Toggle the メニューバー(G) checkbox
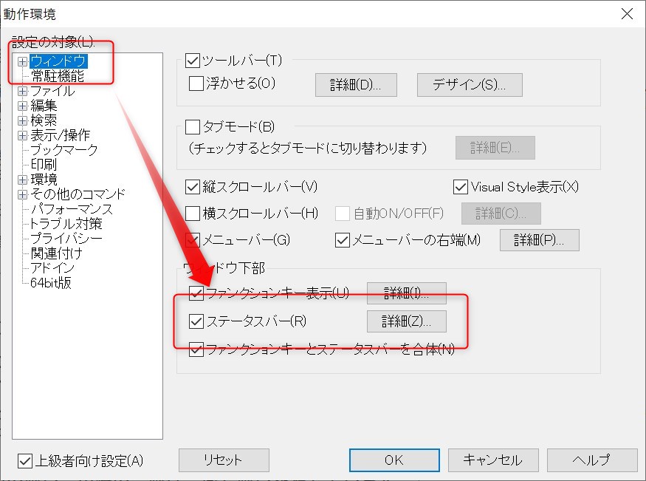The image size is (646, 481). point(193,240)
